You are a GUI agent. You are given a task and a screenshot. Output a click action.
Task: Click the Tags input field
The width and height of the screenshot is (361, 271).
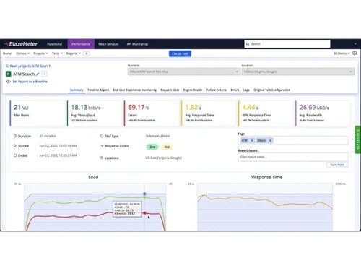tap(293, 140)
